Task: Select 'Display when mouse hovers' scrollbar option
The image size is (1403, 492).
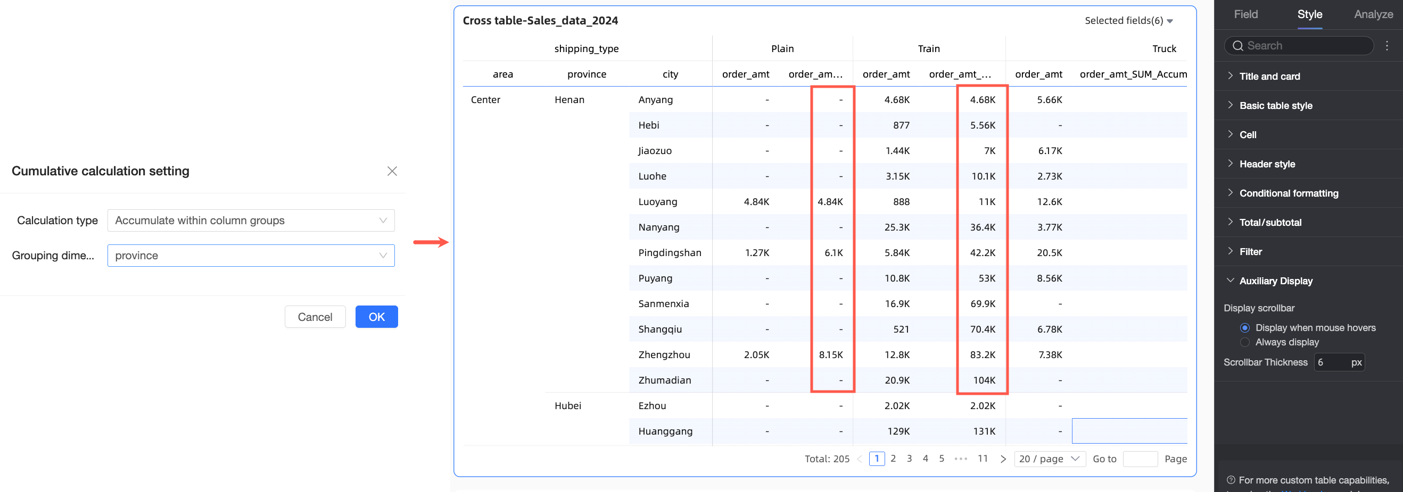Action: (x=1245, y=328)
